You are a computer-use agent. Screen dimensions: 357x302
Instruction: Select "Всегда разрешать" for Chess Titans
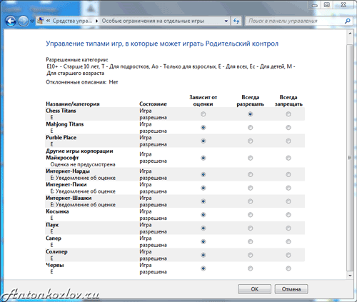tap(250, 114)
